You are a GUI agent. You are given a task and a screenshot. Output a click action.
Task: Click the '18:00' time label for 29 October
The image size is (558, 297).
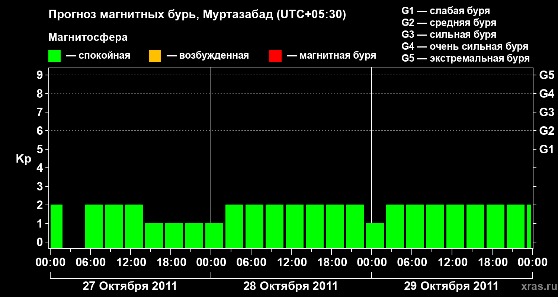tap(492, 262)
